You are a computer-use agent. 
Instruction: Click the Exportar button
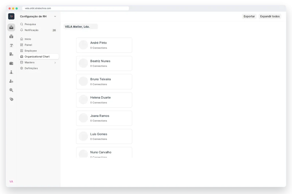(x=249, y=16)
